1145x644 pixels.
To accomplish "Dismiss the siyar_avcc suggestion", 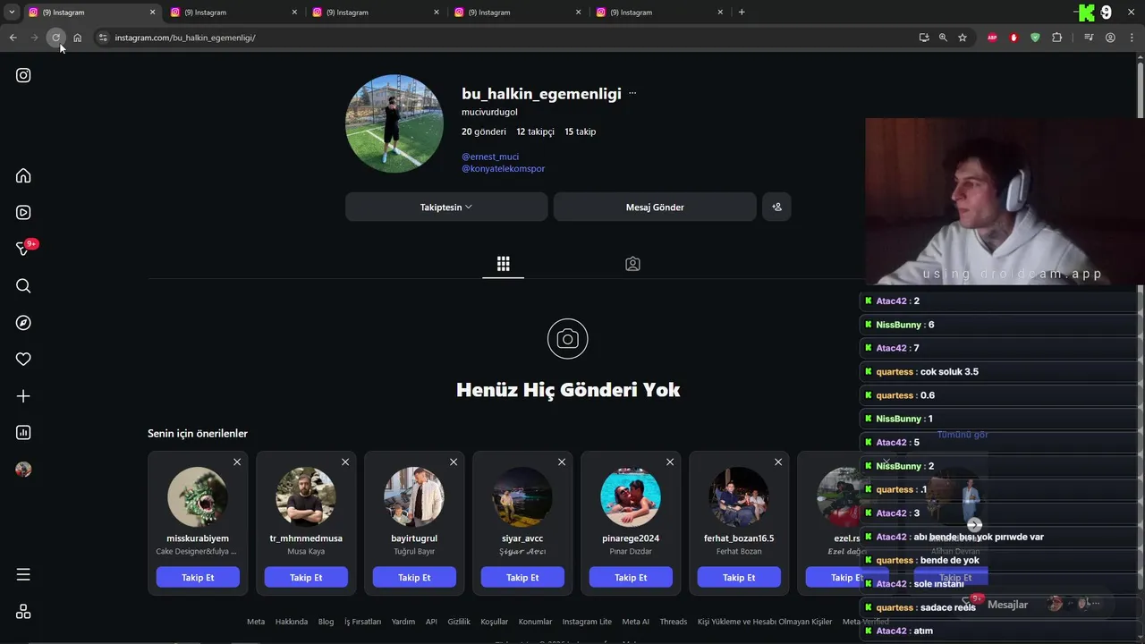I will tap(562, 462).
